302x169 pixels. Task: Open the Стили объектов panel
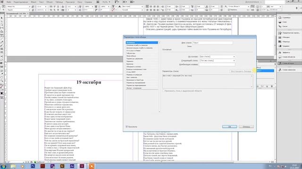click(x=289, y=57)
